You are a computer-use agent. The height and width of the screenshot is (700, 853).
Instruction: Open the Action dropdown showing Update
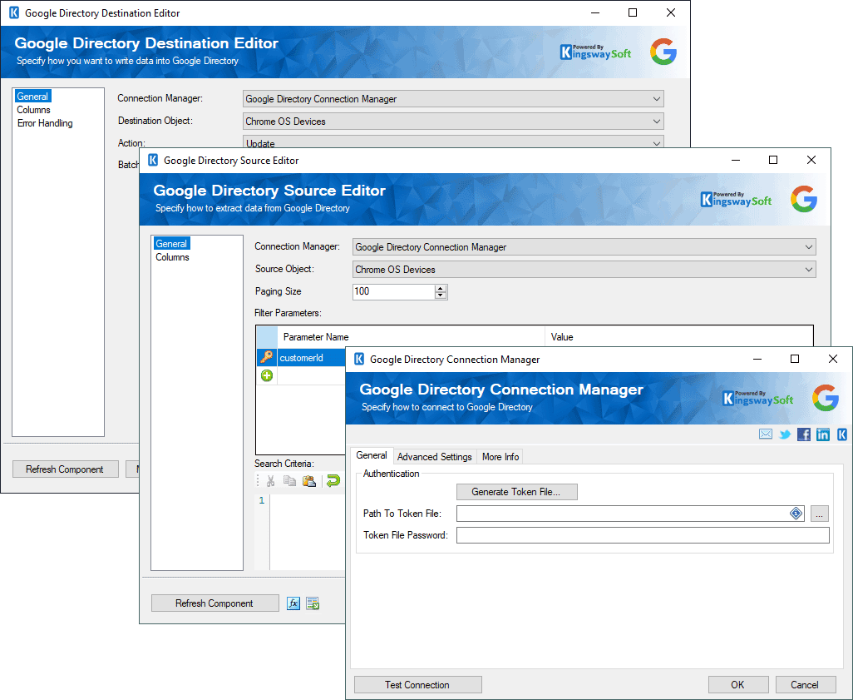453,143
